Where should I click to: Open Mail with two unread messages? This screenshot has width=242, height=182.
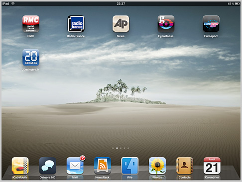[x=75, y=166]
